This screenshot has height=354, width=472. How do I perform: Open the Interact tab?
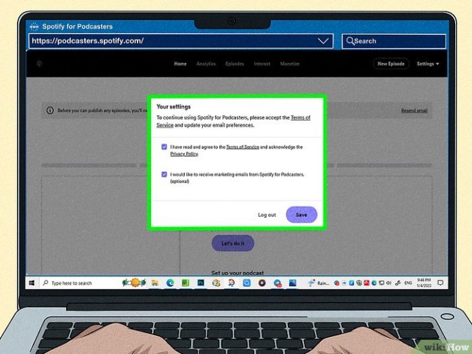point(262,64)
